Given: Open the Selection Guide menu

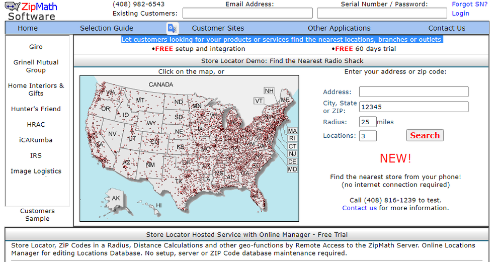Looking at the screenshot, I should click(107, 28).
